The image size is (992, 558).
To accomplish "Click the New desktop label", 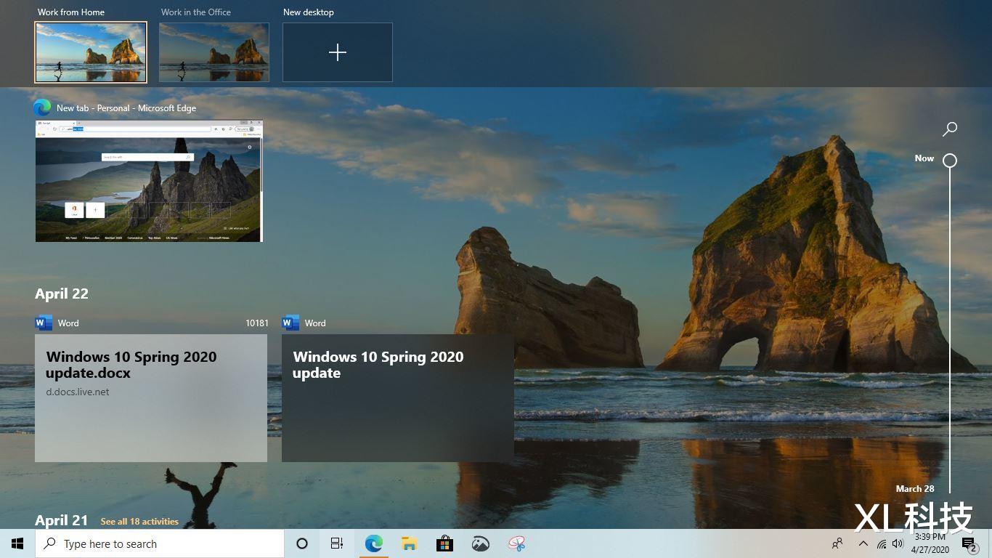I will (x=309, y=12).
